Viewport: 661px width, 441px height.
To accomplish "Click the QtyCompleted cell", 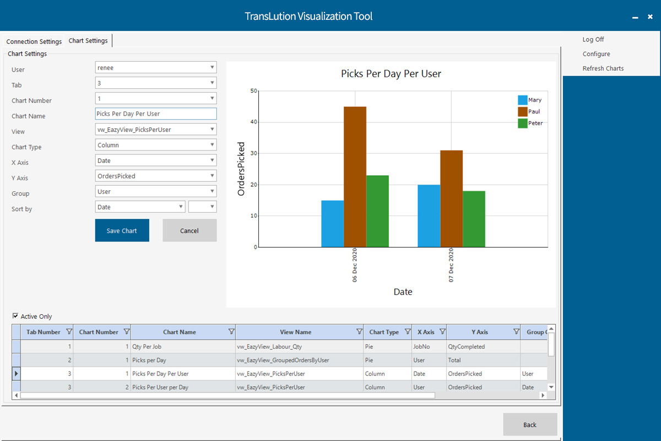I will [483, 347].
